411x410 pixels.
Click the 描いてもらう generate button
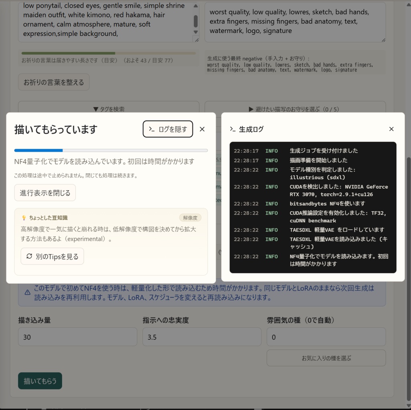[40, 381]
